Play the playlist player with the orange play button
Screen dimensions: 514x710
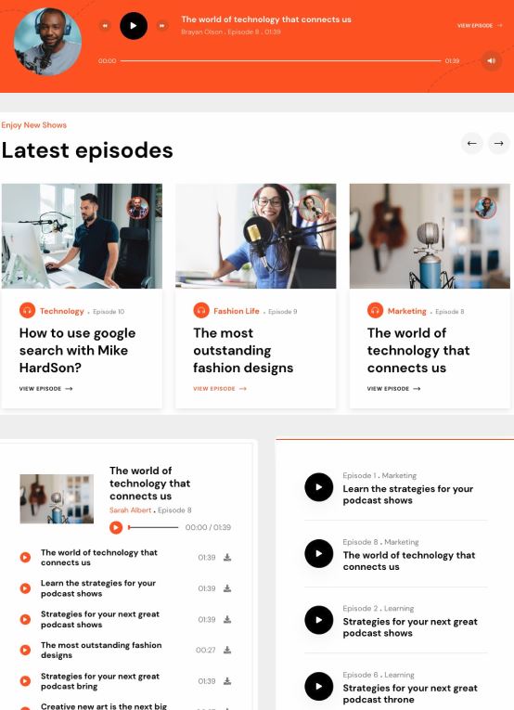coord(116,527)
